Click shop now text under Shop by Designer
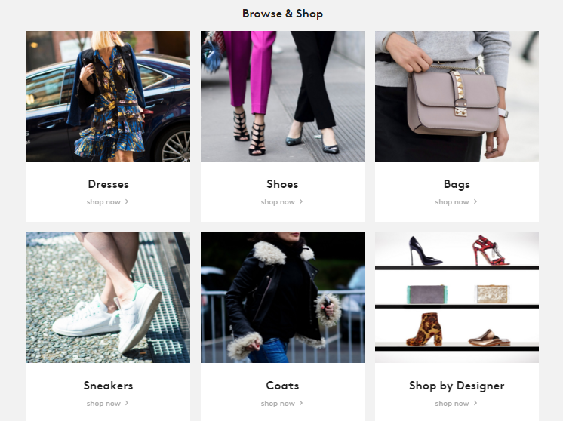This screenshot has height=421, width=563. (x=452, y=404)
